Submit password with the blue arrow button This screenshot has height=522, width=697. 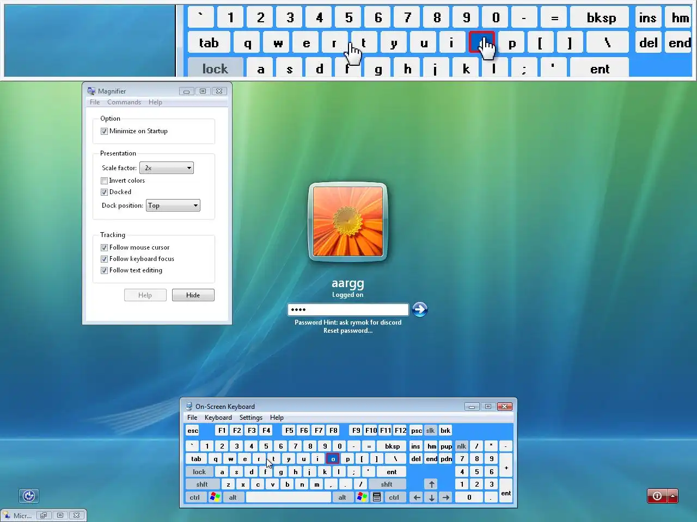click(420, 309)
